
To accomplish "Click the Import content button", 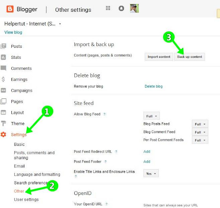I will click(x=159, y=57).
